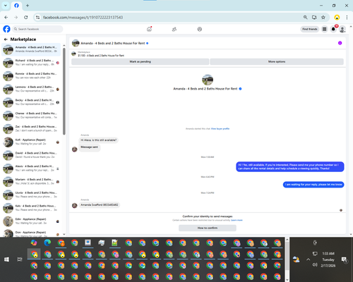This screenshot has height=282, width=353.
Task: Open the account profile dropdown
Action: pyautogui.click(x=342, y=29)
